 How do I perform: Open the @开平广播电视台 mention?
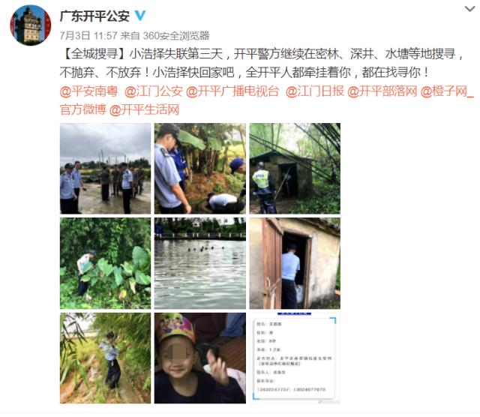[x=232, y=91]
